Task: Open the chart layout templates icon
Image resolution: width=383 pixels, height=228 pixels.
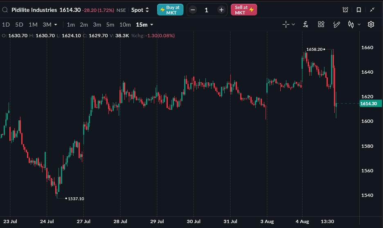Action: coord(321,24)
